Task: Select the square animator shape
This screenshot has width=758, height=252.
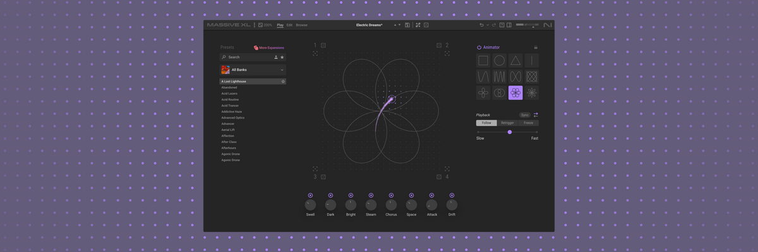Action: point(483,60)
